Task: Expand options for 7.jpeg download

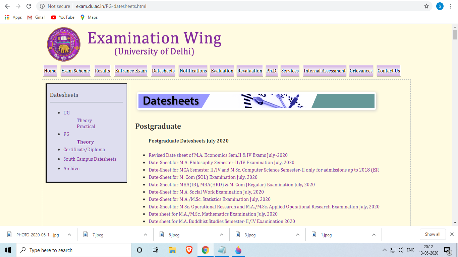Action: (146, 235)
